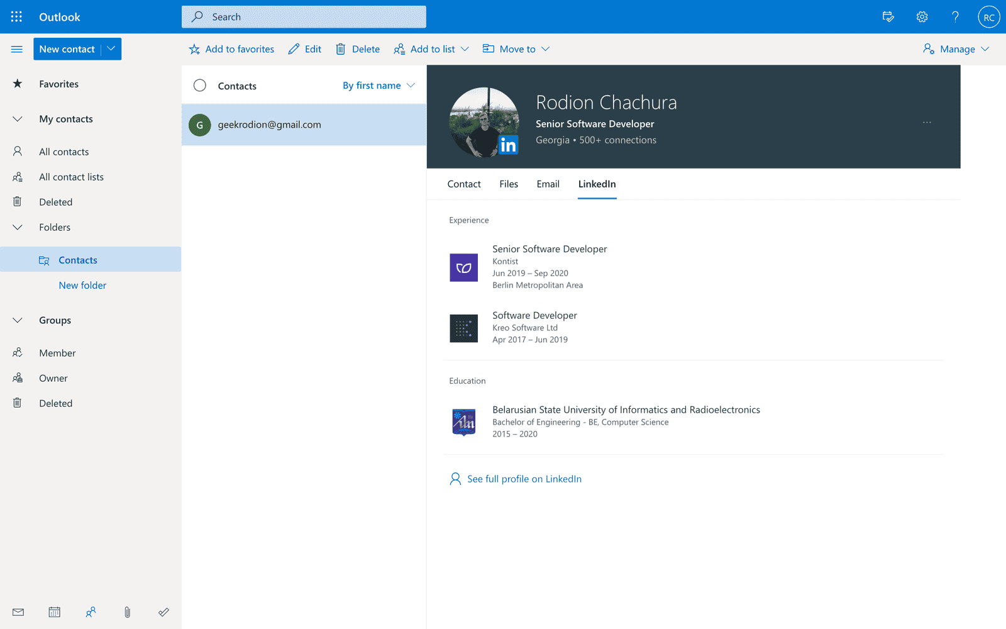
Task: Open the To Do checkmark icon
Action: click(x=163, y=612)
